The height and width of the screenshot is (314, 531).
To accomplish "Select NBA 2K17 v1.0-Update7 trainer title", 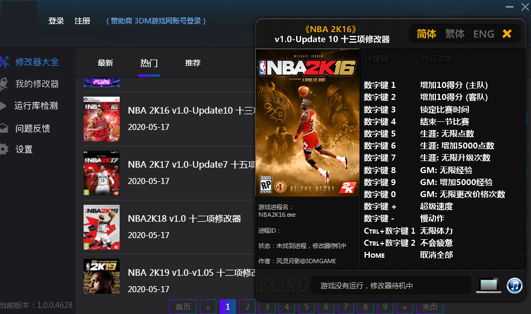I will click(x=191, y=164).
